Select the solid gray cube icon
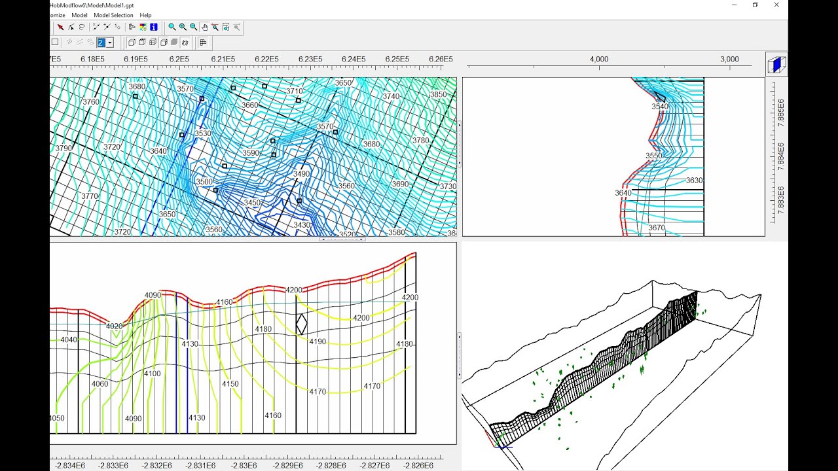Image resolution: width=838 pixels, height=471 pixels. click(x=174, y=43)
